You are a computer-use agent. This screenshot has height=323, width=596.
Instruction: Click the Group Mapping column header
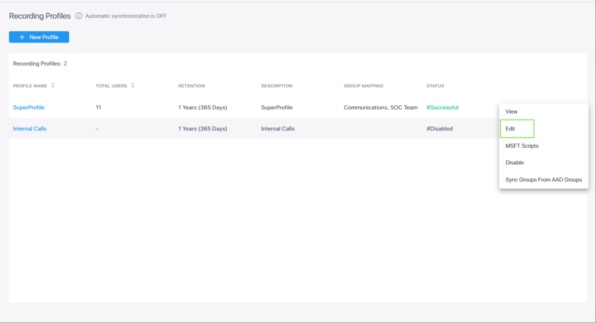(x=363, y=86)
